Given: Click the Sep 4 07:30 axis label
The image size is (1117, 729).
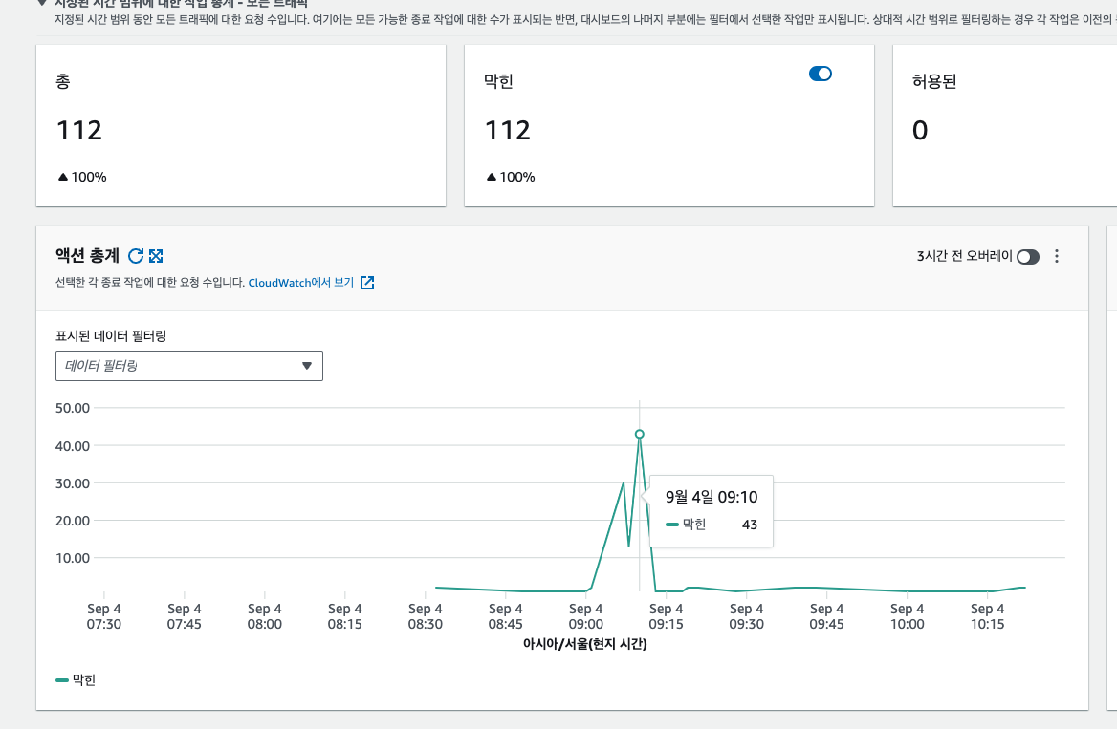Looking at the screenshot, I should (x=104, y=616).
